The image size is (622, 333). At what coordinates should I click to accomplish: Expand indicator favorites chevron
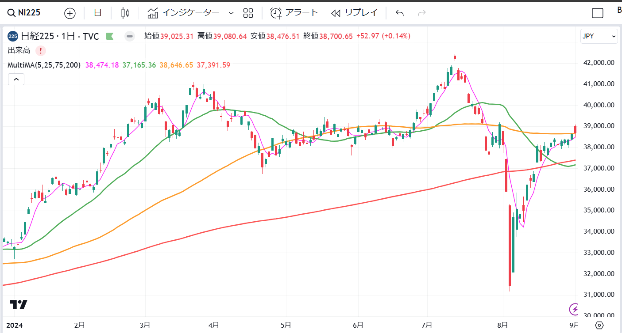coord(231,13)
